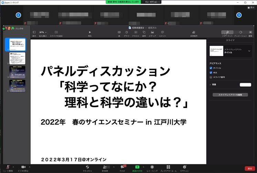Click the white background color swatch
The height and width of the screenshot is (173, 257).
click(x=245, y=84)
